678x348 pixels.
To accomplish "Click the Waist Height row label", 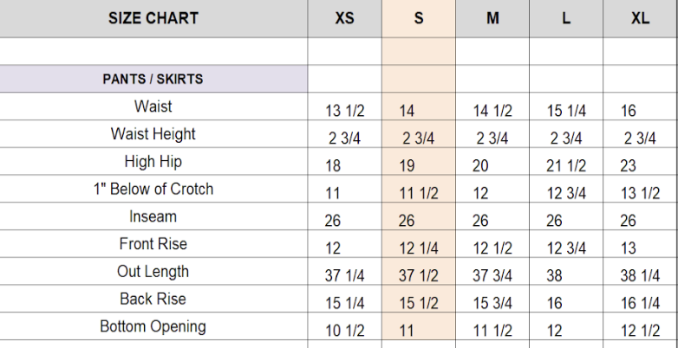I will pyautogui.click(x=153, y=134).
